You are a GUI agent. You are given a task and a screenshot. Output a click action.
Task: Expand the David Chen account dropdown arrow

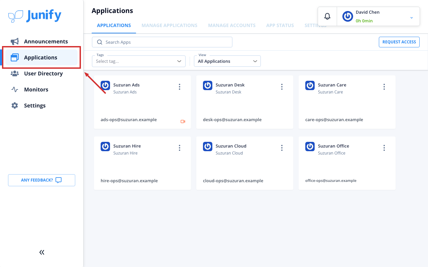[x=412, y=17]
